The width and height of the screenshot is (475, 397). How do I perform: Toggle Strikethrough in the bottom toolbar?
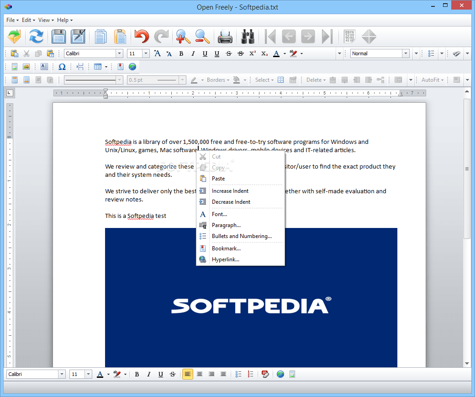(x=173, y=374)
